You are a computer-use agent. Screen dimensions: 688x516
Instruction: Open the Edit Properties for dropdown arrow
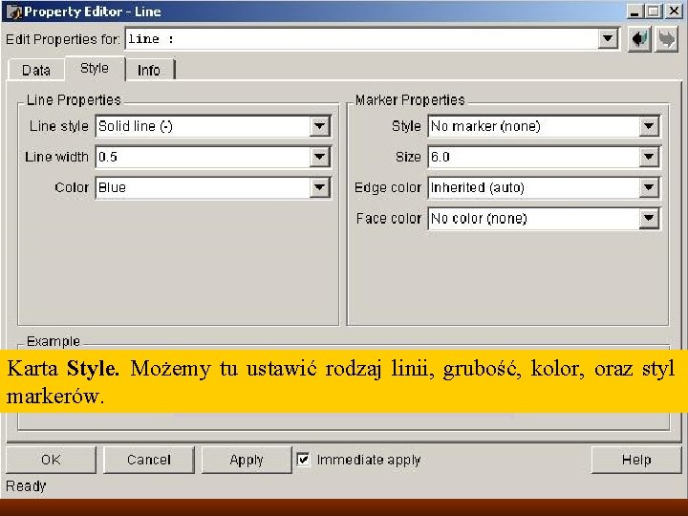[608, 38]
